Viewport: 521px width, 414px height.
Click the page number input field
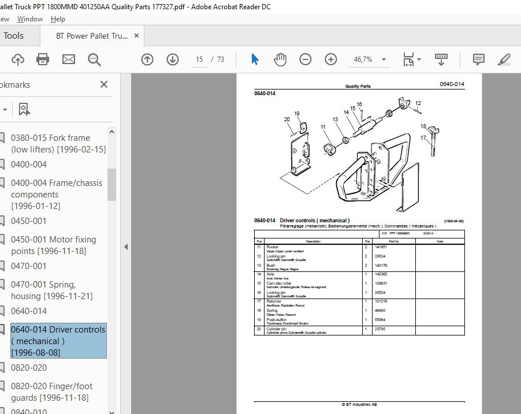click(199, 59)
